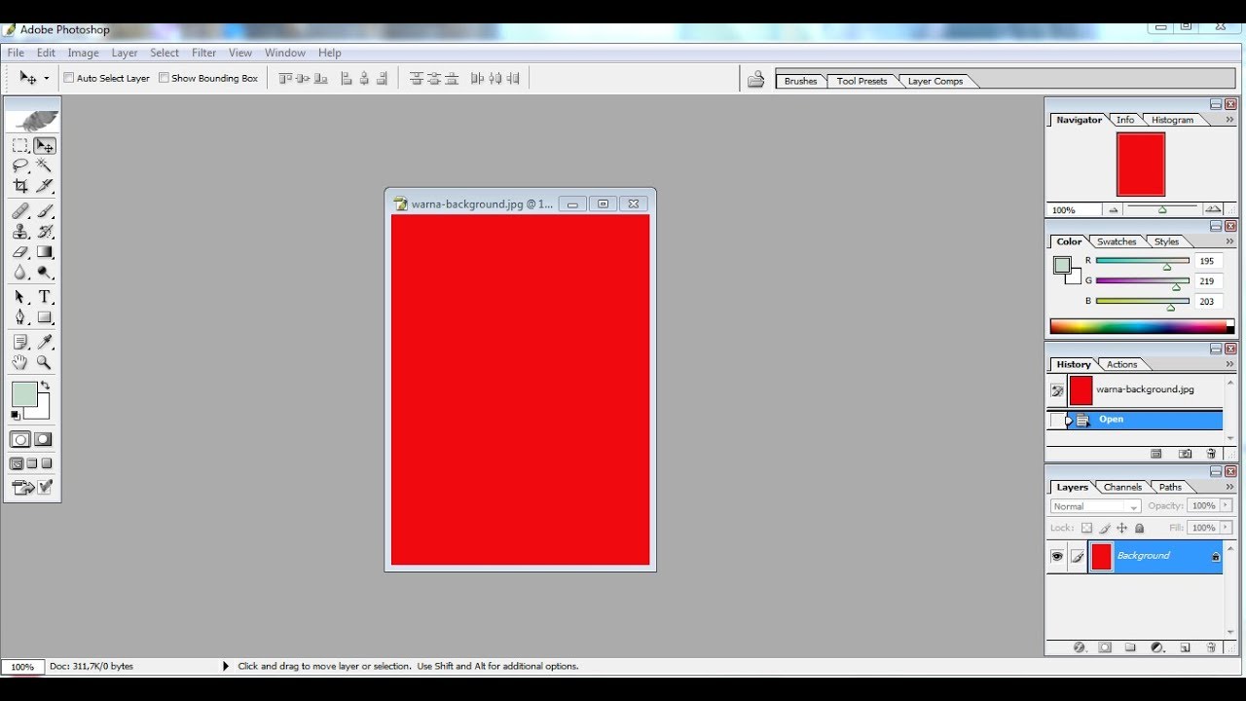Select the Brush tool
Viewport: 1246px width, 701px height.
pos(45,211)
